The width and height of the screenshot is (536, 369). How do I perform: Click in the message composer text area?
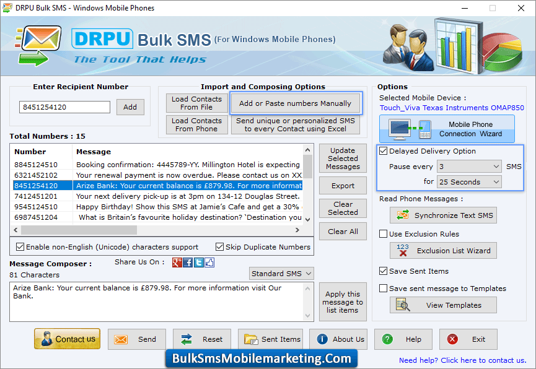pos(157,302)
